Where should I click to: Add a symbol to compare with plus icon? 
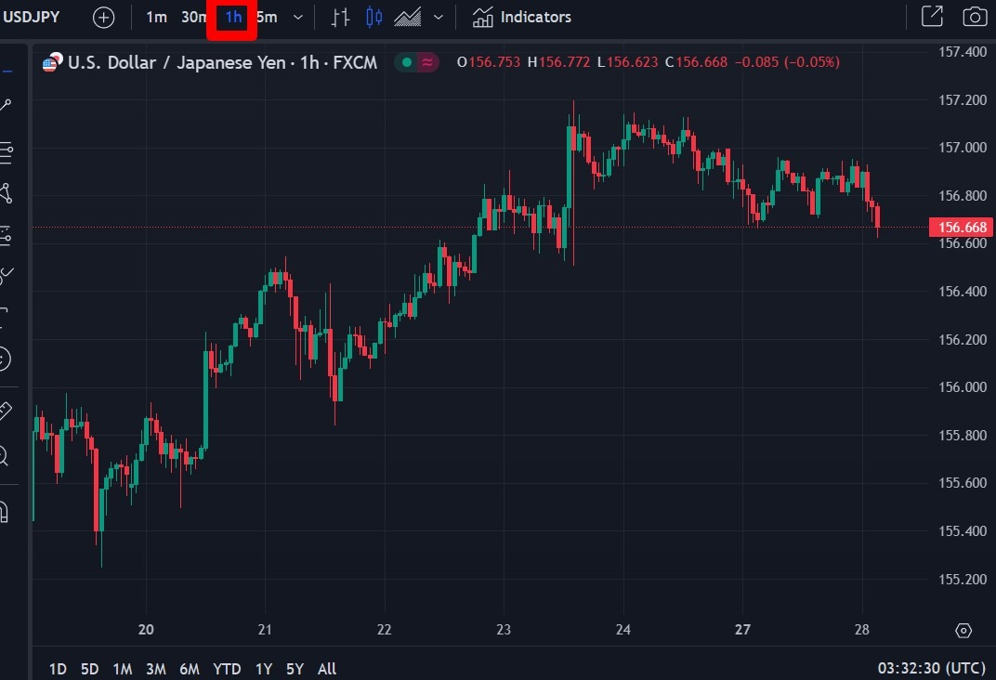pyautogui.click(x=103, y=17)
